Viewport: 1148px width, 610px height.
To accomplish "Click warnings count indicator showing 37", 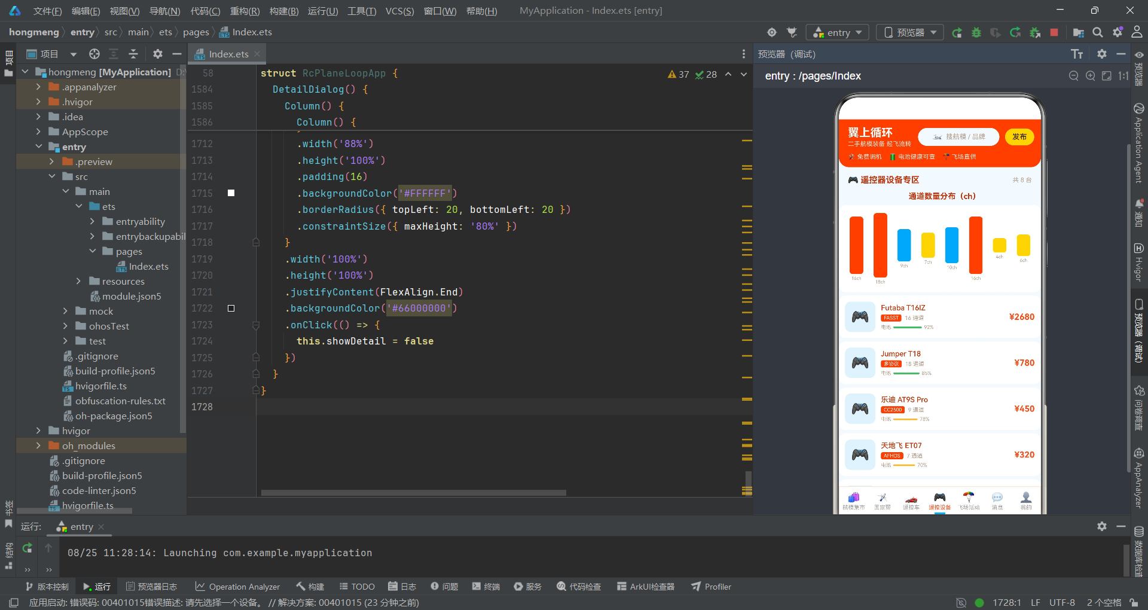I will (679, 75).
